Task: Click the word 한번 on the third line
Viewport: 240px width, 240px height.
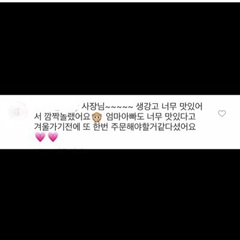Action: [x=100, y=127]
